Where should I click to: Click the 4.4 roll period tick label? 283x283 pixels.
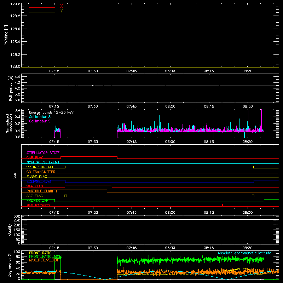[x=17, y=77]
